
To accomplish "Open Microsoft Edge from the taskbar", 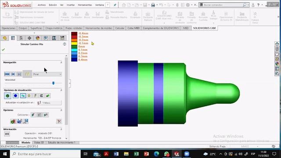I will pyautogui.click(x=156, y=154).
